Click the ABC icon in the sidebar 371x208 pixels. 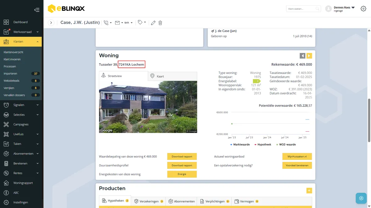pos(6,193)
